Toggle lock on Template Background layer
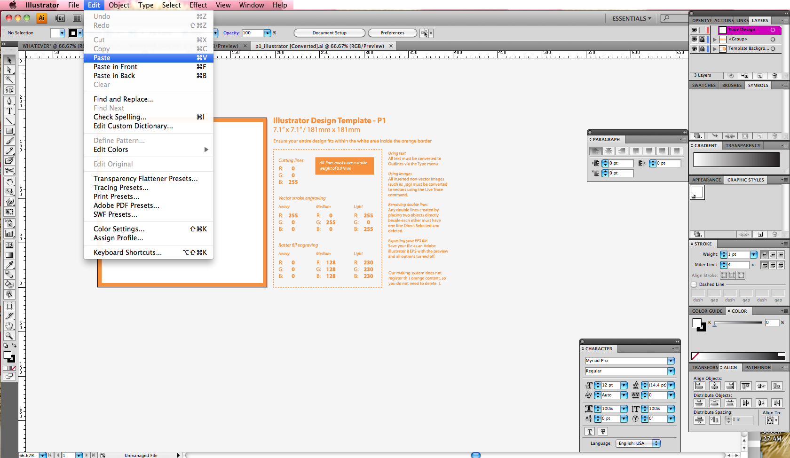The image size is (790, 458). (x=702, y=48)
